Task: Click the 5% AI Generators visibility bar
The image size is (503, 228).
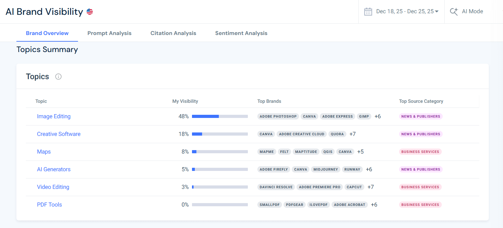Action: (x=220, y=169)
